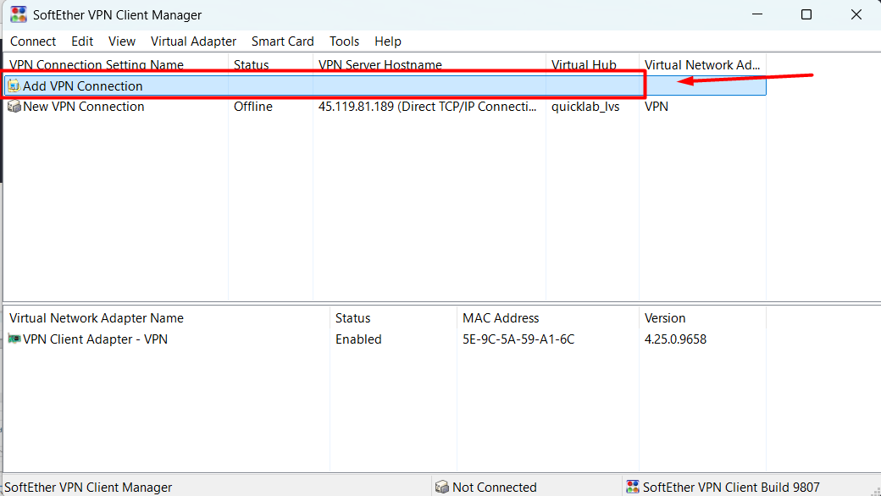
Task: Open the Smart Card menu
Action: click(282, 41)
